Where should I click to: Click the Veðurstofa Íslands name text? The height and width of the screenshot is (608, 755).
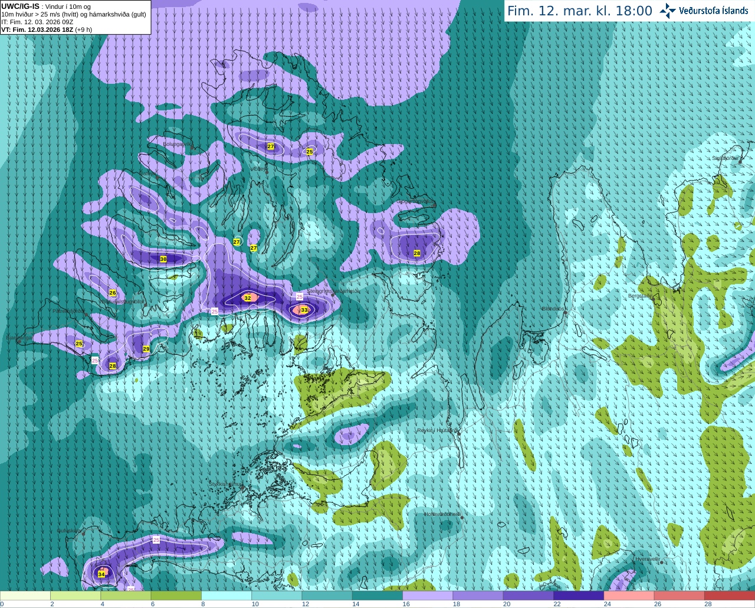point(714,11)
